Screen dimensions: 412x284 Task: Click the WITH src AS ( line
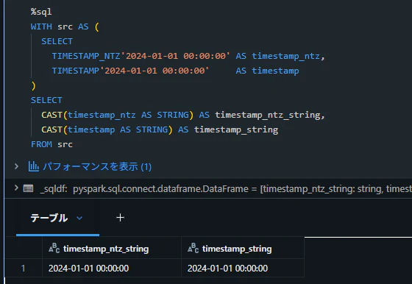[65, 26]
